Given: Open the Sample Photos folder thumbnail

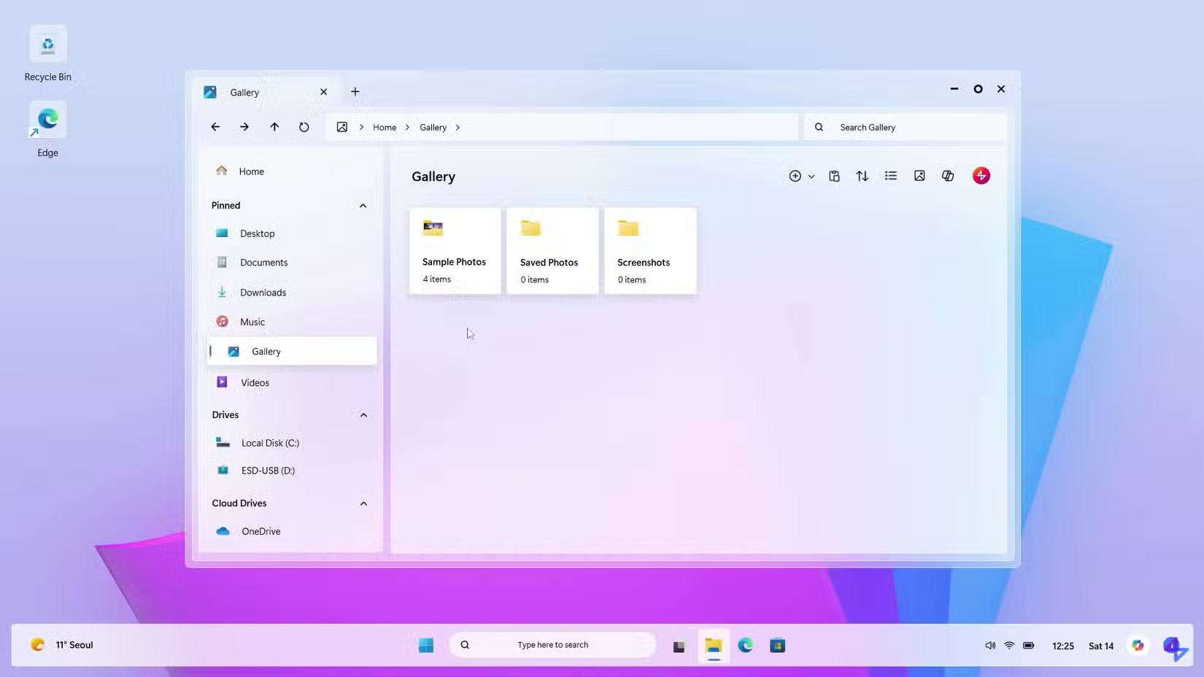Looking at the screenshot, I should click(454, 241).
